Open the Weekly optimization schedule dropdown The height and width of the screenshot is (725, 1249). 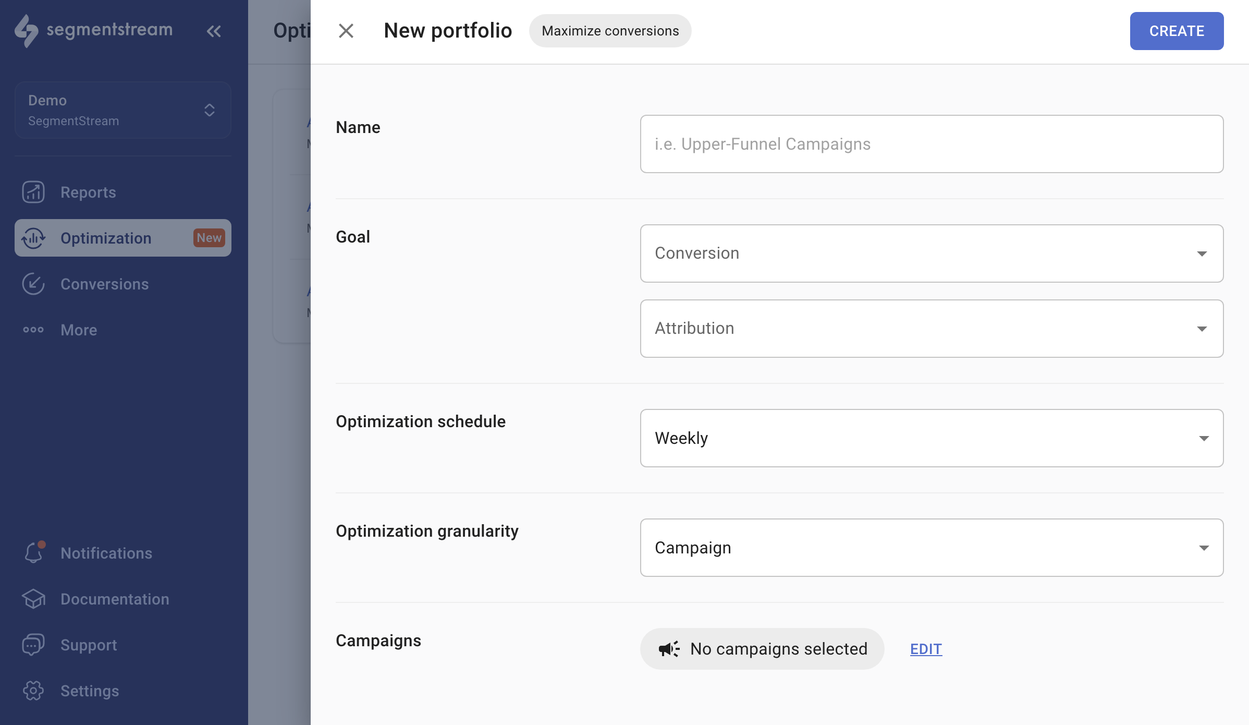click(x=931, y=438)
